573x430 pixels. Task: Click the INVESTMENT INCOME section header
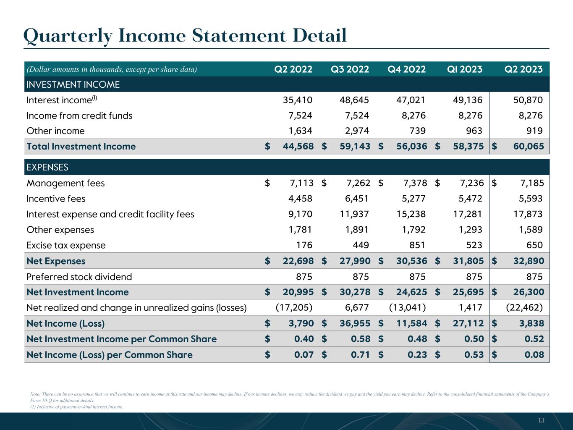pyautogui.click(x=73, y=85)
